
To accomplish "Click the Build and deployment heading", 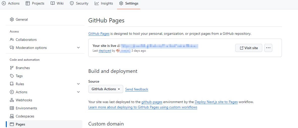I will click(113, 71).
